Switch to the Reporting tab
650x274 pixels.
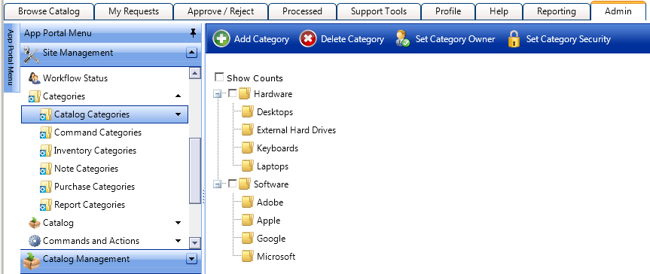557,11
